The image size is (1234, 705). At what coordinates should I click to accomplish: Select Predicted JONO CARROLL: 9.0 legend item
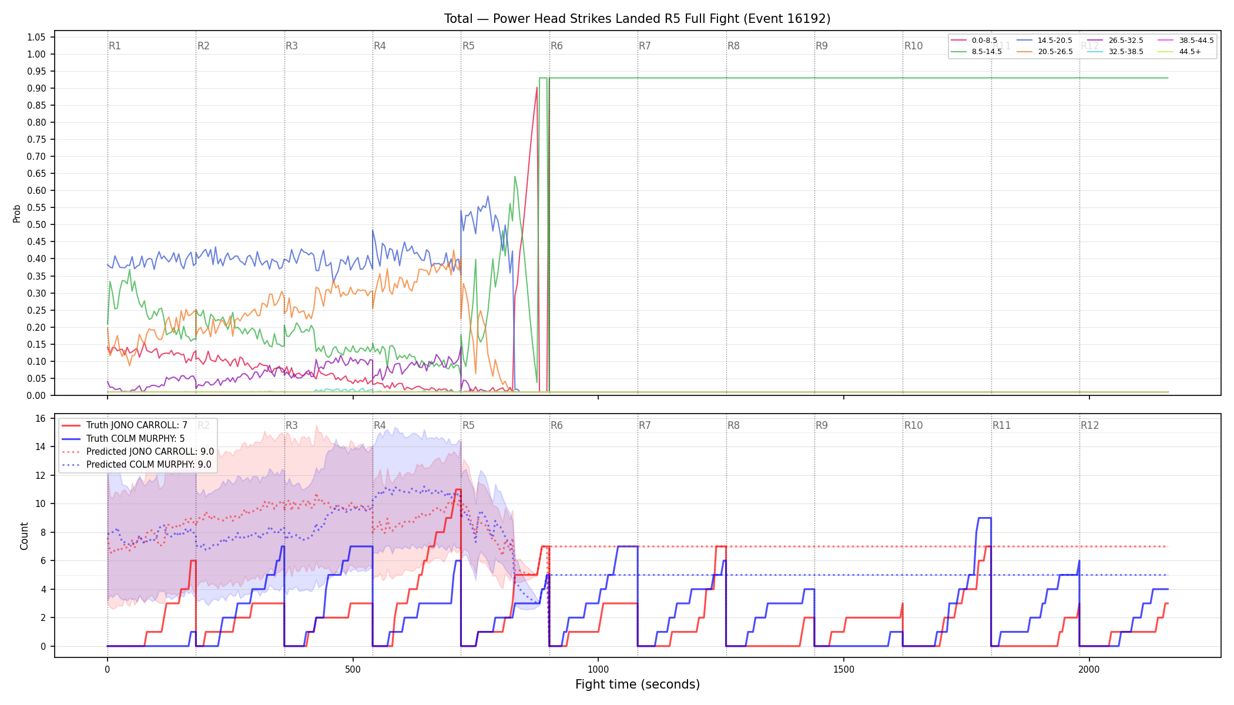coord(138,452)
